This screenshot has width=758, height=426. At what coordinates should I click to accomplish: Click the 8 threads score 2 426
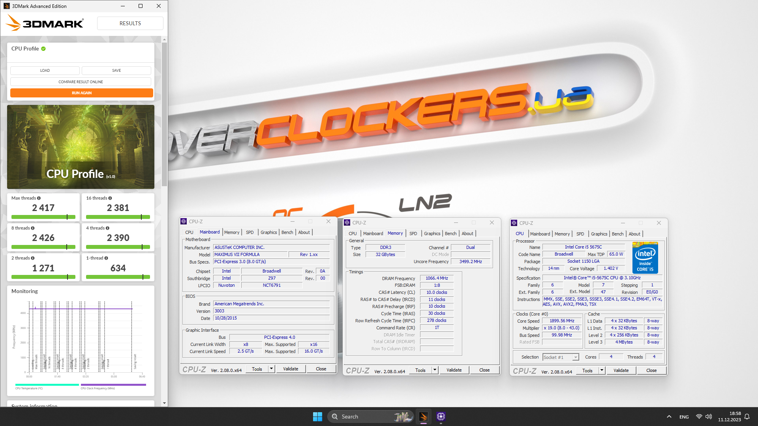click(43, 238)
